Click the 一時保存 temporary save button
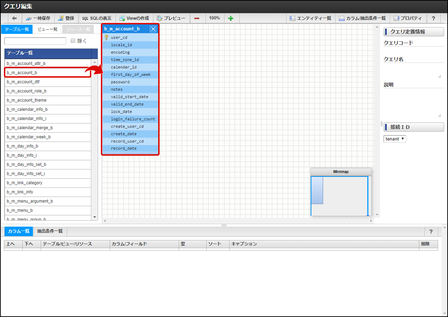448x317 pixels. tap(38, 18)
